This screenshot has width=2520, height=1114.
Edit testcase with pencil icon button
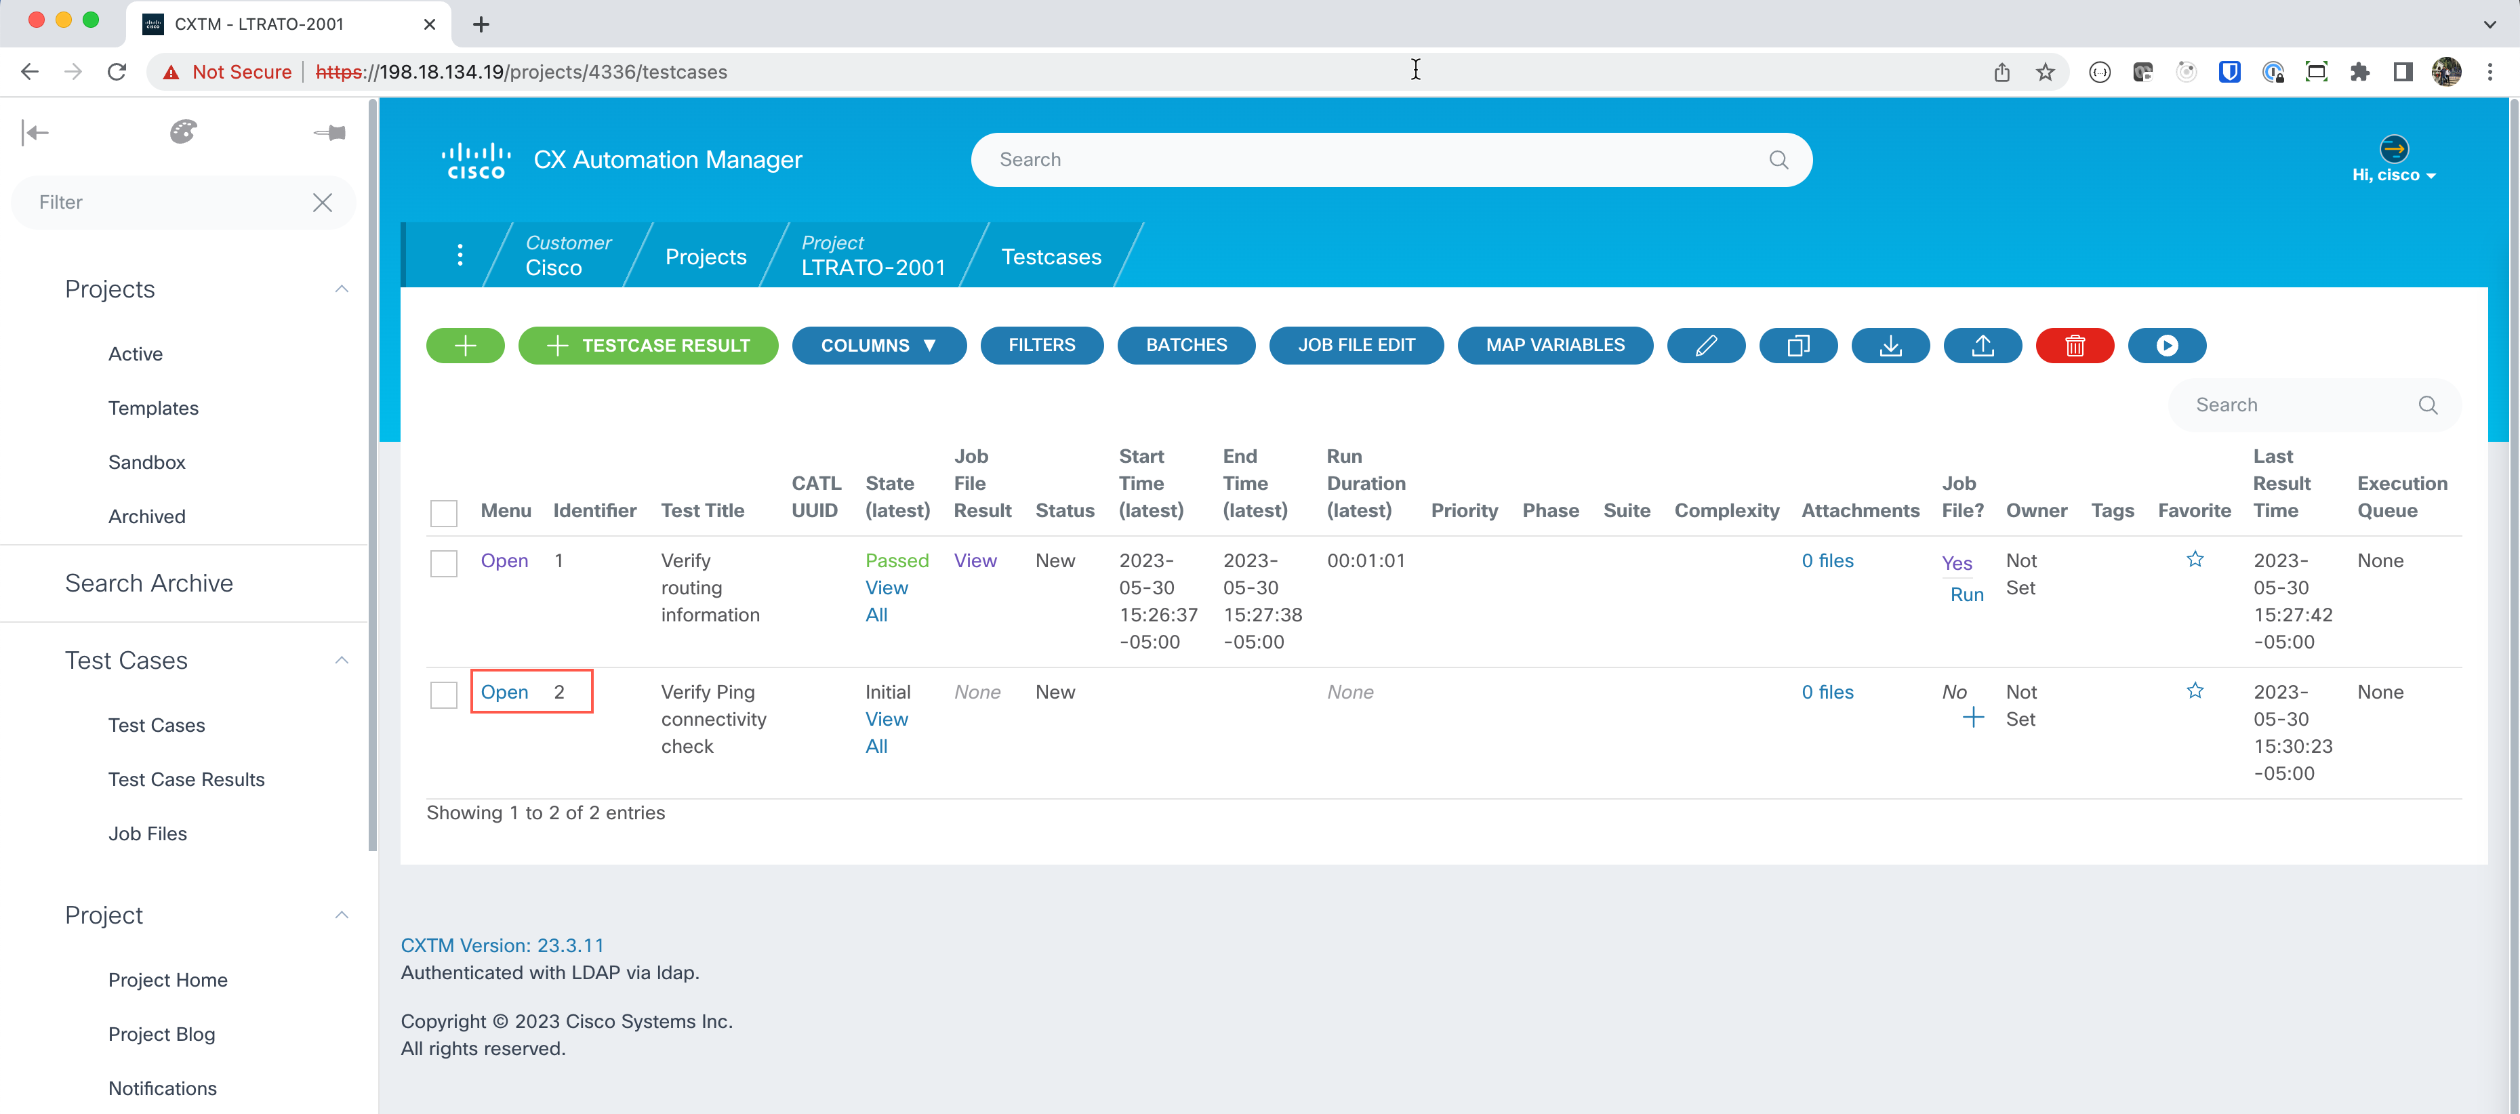click(x=1706, y=346)
